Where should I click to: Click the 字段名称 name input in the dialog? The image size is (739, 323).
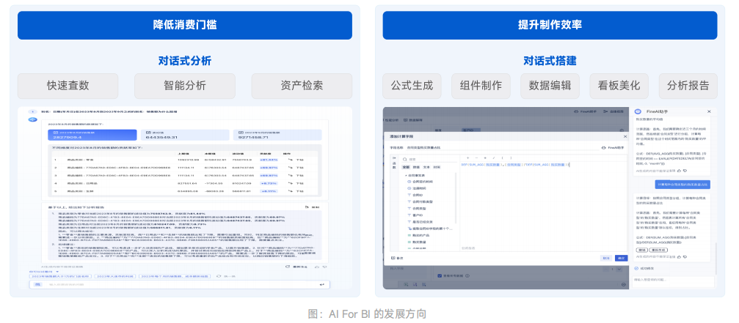click(503, 148)
